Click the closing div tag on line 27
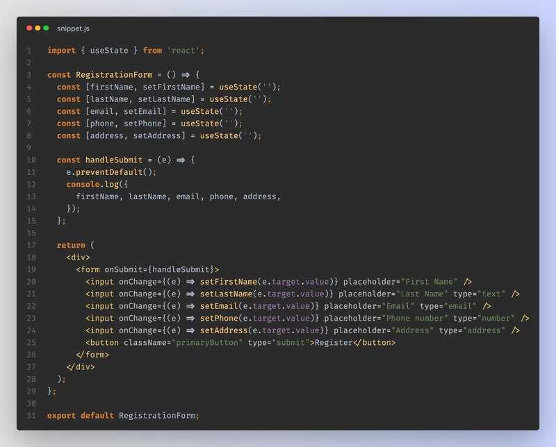The width and height of the screenshot is (556, 447). click(81, 367)
